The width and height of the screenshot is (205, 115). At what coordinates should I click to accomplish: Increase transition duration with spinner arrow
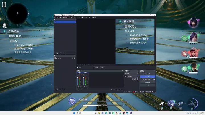138,76
